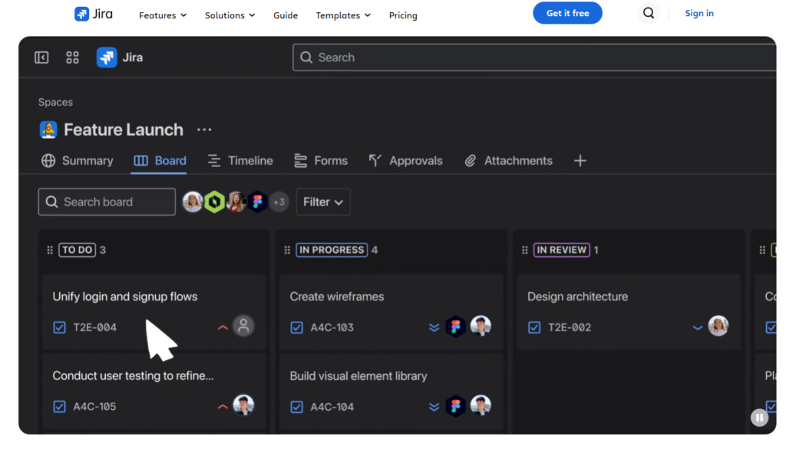Screen dimensions: 786x449
Task: Click the lowest priority icon on A4C-103
Action: tap(434, 327)
